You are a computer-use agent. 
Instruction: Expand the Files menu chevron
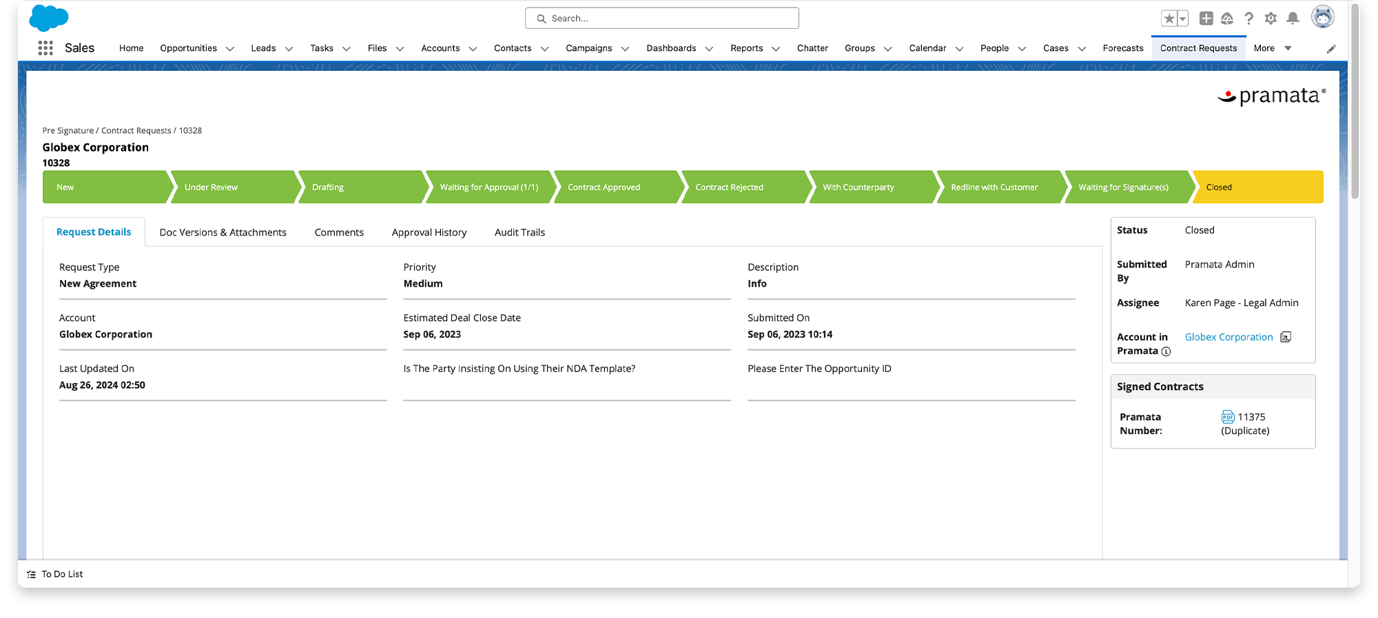(x=400, y=49)
